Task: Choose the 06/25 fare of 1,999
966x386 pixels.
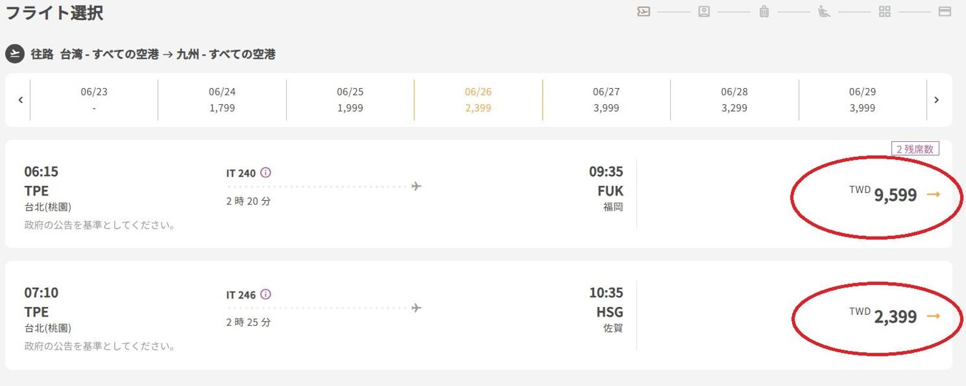Action: [x=350, y=100]
